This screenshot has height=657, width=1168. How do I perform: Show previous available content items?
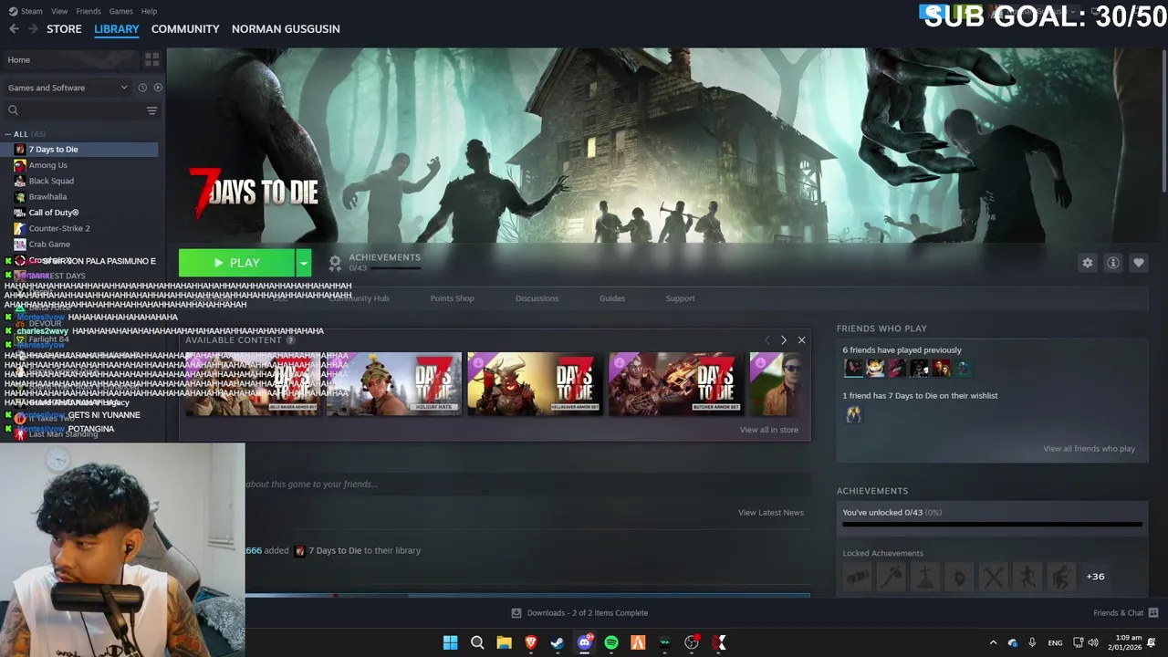point(766,340)
